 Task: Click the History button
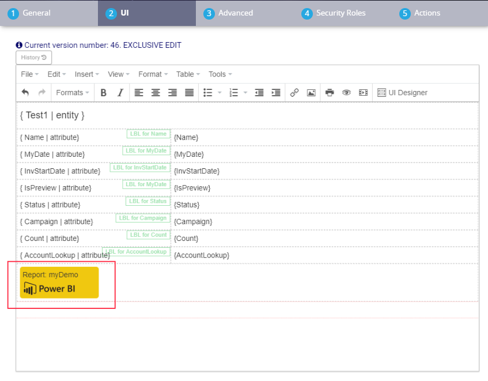click(33, 58)
